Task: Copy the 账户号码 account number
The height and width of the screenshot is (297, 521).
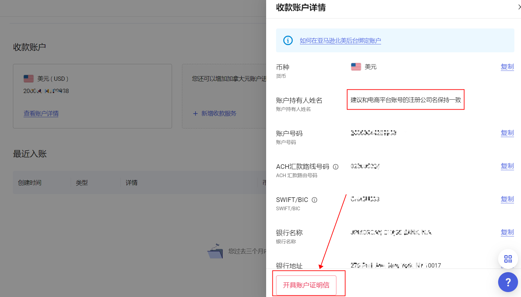Action: [507, 133]
